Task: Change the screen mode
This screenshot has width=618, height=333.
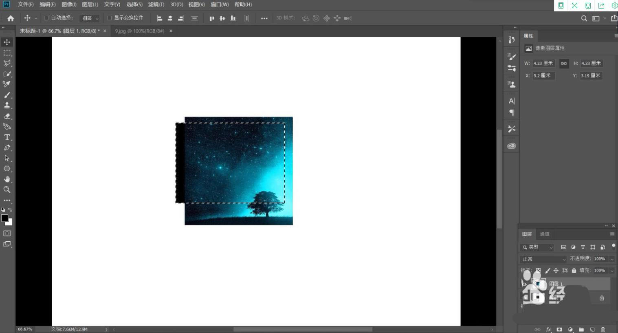Action: click(7, 244)
